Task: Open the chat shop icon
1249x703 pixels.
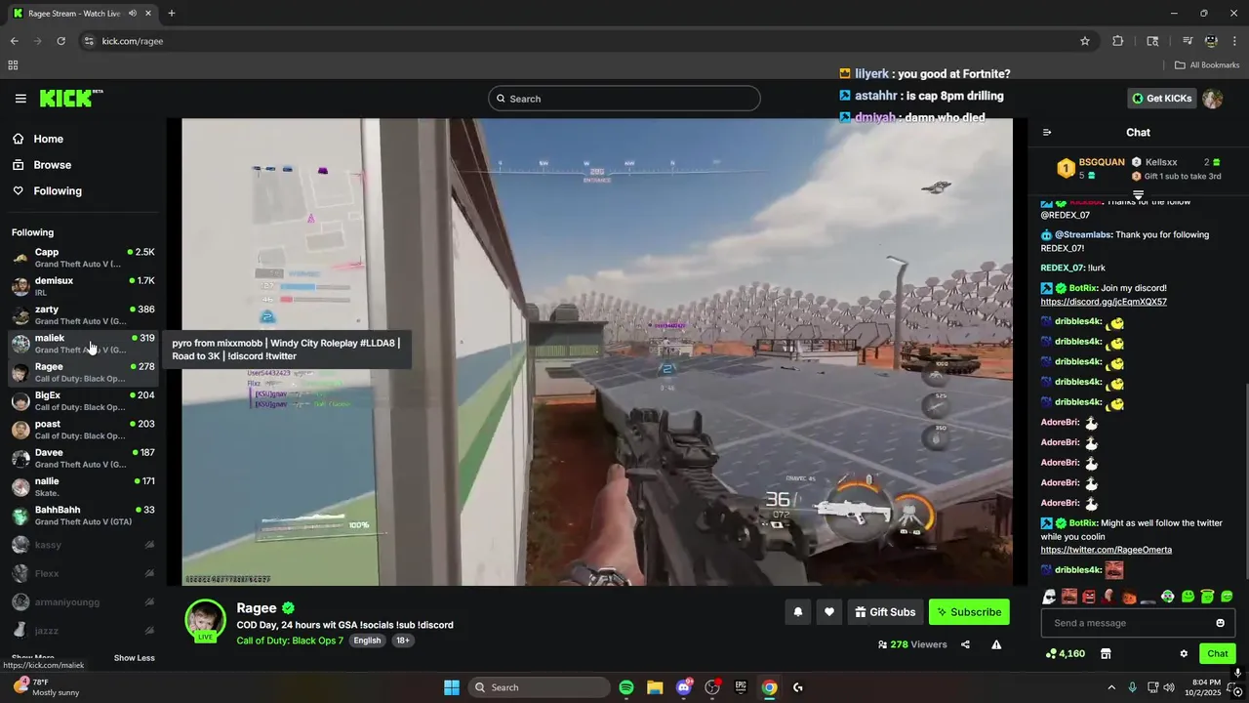Action: click(x=1106, y=653)
